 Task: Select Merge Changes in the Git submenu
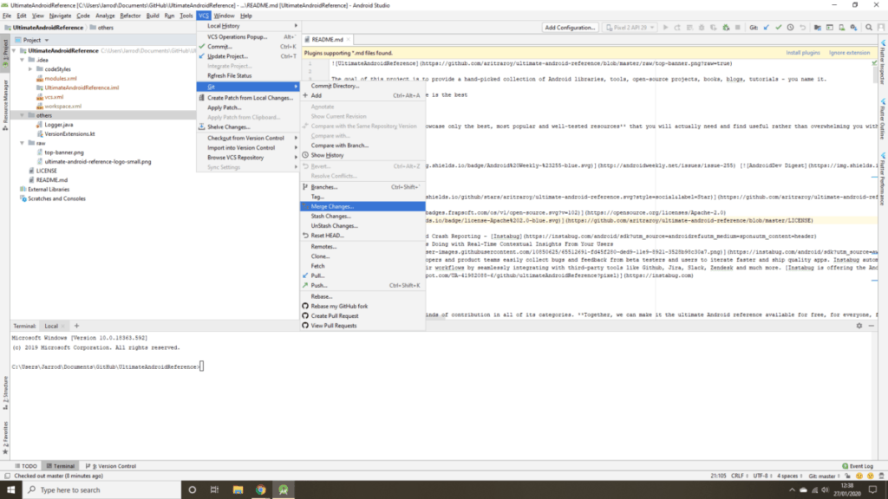click(332, 206)
